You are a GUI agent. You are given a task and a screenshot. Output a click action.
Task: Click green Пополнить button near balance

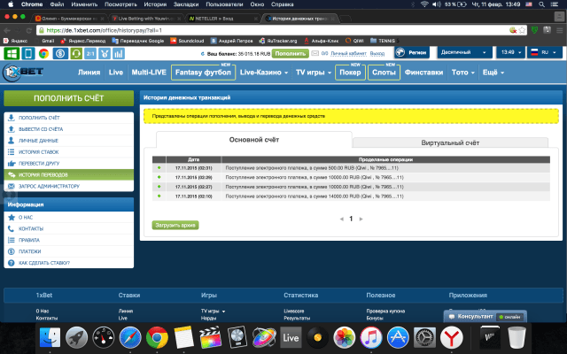(291, 53)
